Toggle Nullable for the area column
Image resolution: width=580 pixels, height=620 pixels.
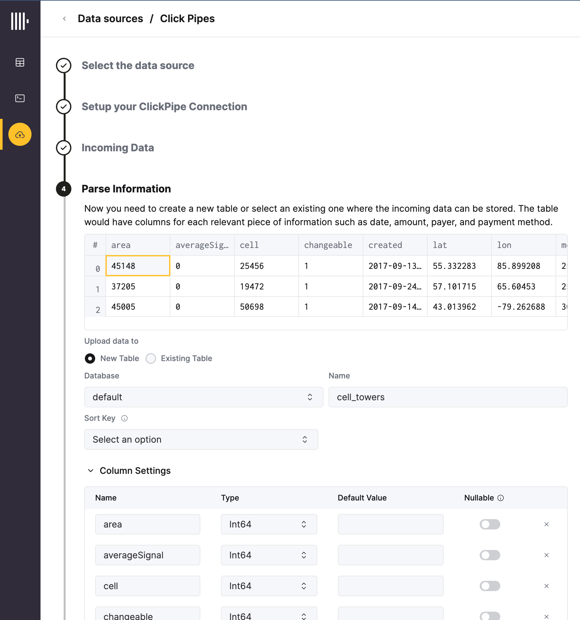(490, 524)
